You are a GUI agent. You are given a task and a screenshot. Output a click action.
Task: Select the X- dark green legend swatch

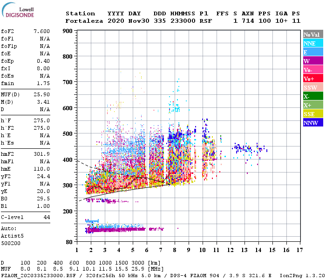point(313,96)
